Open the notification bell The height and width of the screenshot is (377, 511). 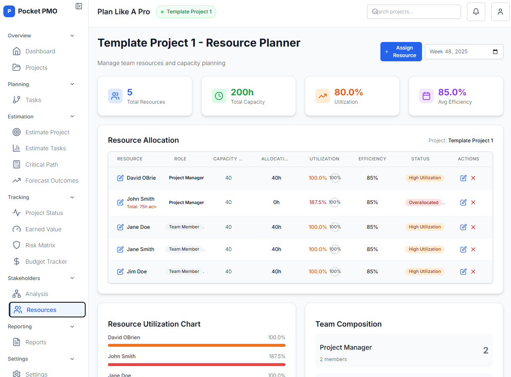click(476, 11)
